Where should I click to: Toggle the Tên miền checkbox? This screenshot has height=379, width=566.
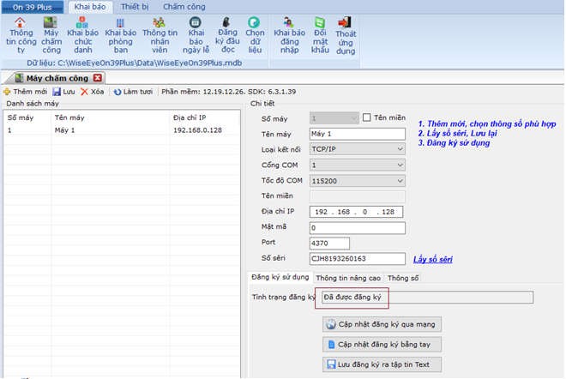pyautogui.click(x=368, y=118)
